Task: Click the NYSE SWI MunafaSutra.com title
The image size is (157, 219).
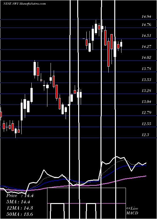Action: 24,4
